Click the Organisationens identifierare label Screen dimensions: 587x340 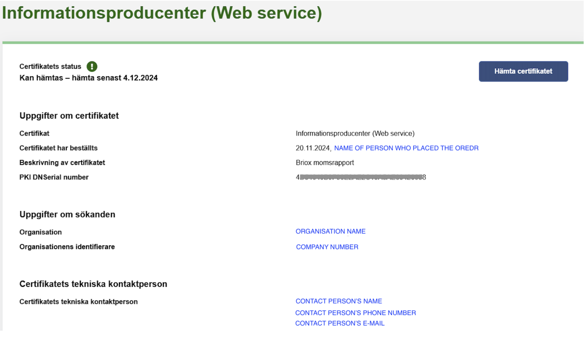67,247
